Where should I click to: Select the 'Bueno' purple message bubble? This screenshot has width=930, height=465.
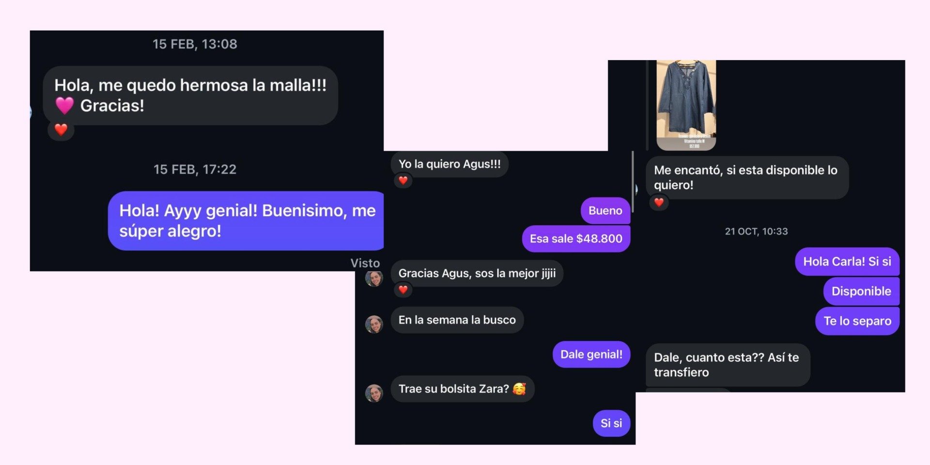[605, 211]
